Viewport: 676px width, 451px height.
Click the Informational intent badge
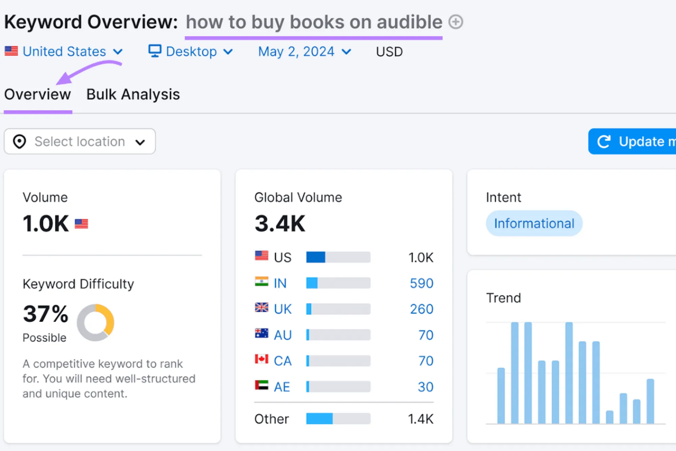(534, 223)
